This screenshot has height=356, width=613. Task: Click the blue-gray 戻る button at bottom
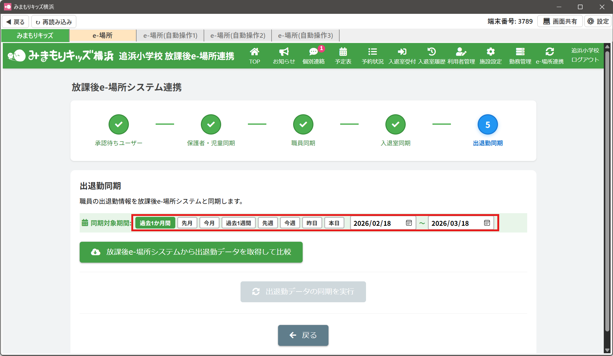pyautogui.click(x=303, y=335)
